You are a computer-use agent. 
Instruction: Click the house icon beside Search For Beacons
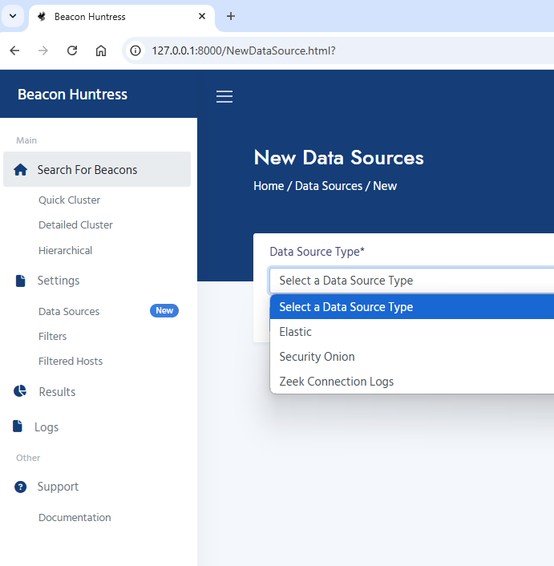20,170
